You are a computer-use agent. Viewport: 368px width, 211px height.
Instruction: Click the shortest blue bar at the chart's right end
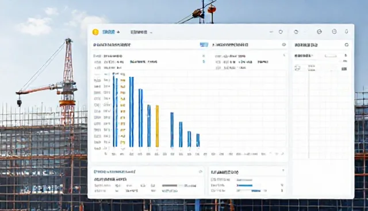(198, 140)
